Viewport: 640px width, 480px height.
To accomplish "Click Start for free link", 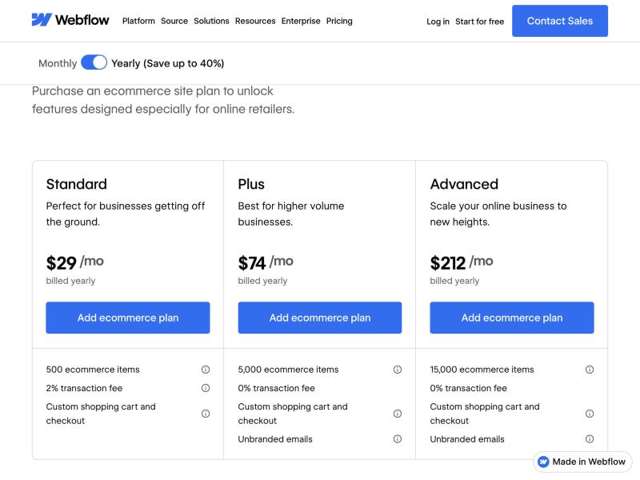I will coord(479,22).
